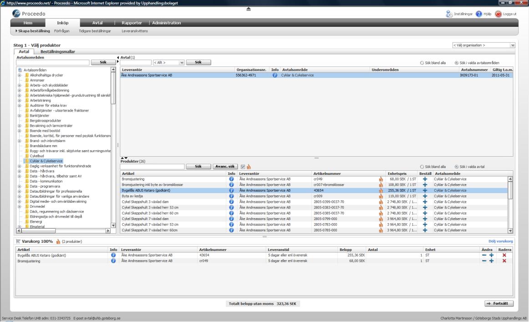Switch to Beställningsmallar tab
This screenshot has height=322, width=529.
(58, 51)
